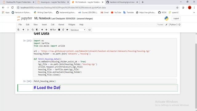
Task: Click the Logout button
Action: (176, 18)
